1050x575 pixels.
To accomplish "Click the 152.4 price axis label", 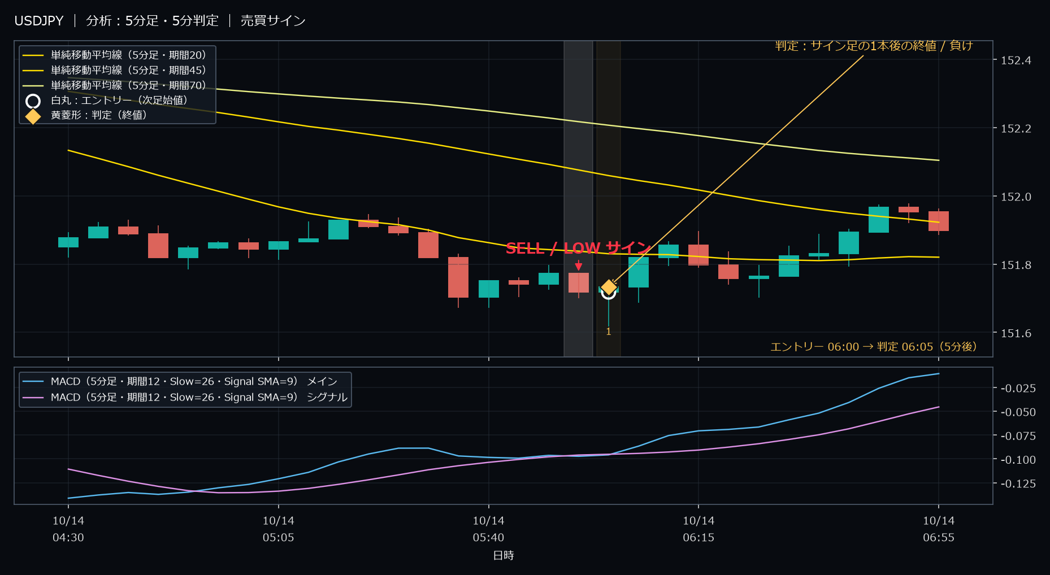I will coord(1016,60).
